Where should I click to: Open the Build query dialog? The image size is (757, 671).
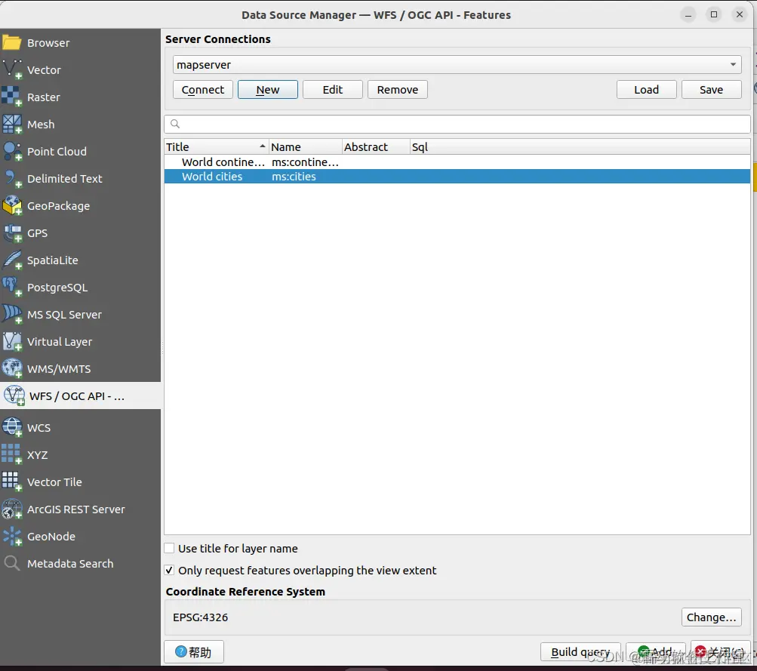tap(580, 652)
